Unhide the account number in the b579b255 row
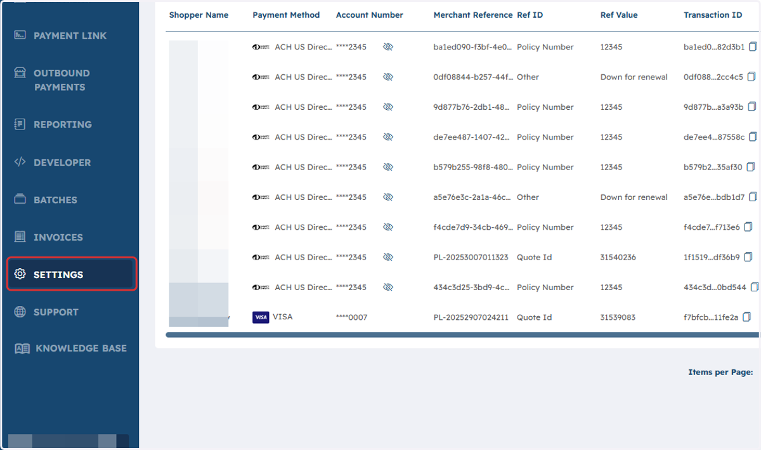The width and height of the screenshot is (761, 450). click(388, 168)
